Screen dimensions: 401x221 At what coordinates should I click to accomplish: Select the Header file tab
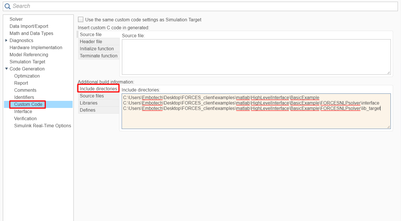(91, 41)
